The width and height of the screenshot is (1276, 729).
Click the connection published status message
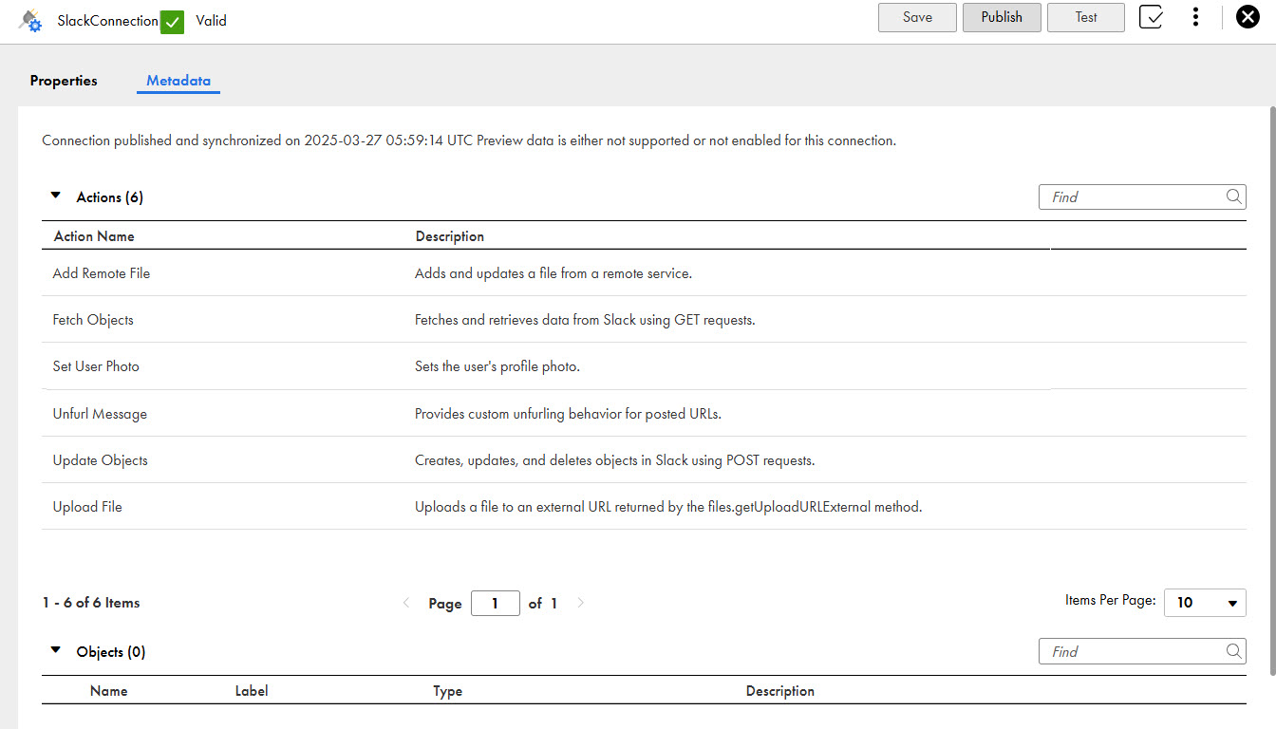point(469,140)
